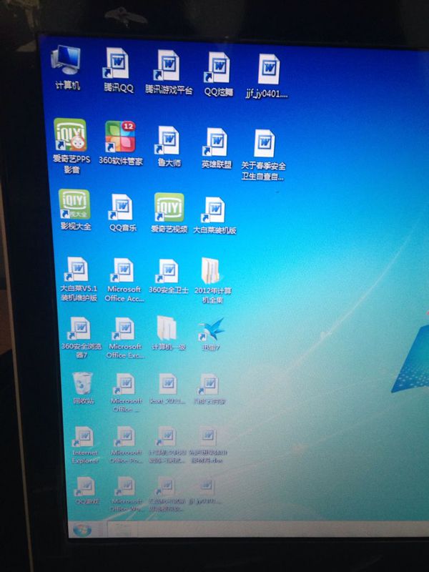Launch the 迅雷7 bird icon
Image resolution: width=429 pixels, height=572 pixels.
pos(211,334)
